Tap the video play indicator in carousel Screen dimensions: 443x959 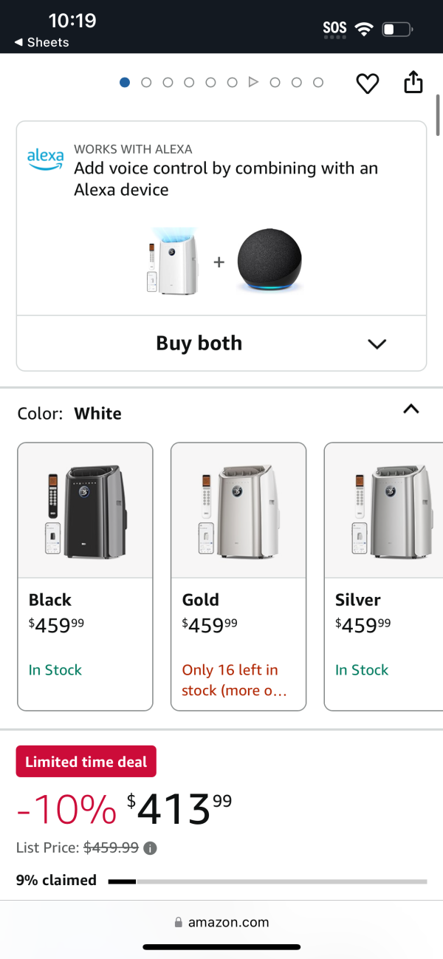click(x=253, y=82)
